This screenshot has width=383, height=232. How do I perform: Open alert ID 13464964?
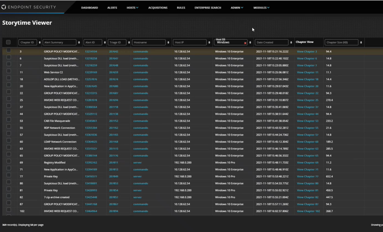click(x=91, y=211)
